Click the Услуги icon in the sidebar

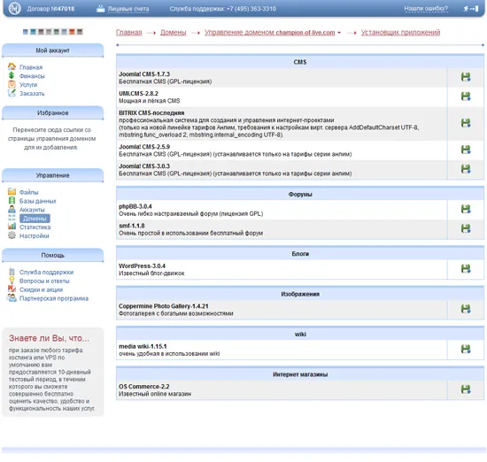12,84
